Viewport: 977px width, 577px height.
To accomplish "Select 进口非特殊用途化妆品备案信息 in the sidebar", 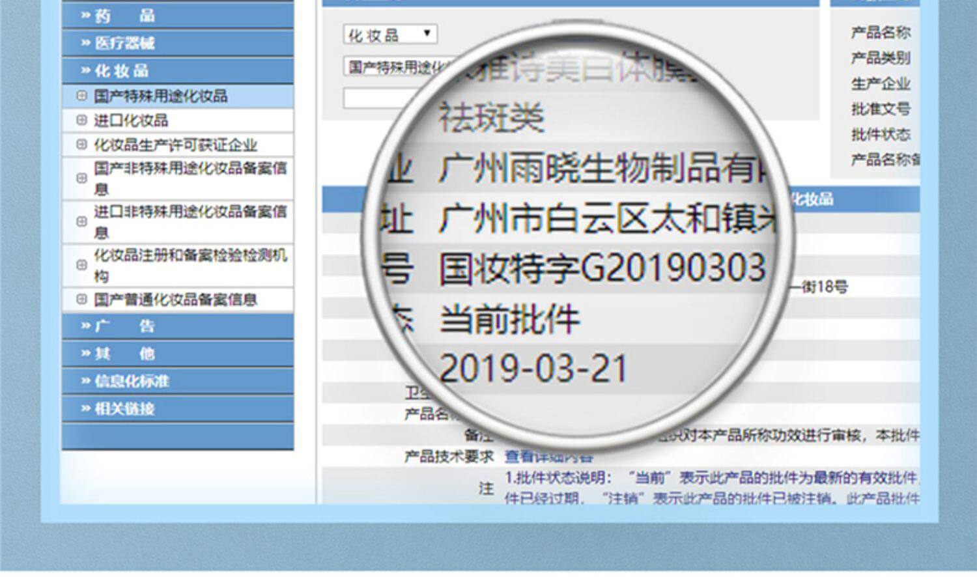I will 190,222.
